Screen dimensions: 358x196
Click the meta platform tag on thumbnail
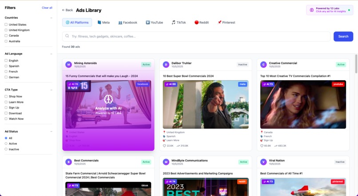(243, 84)
